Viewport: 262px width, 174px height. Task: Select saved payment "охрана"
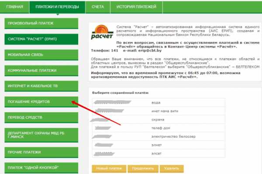tap(159, 120)
